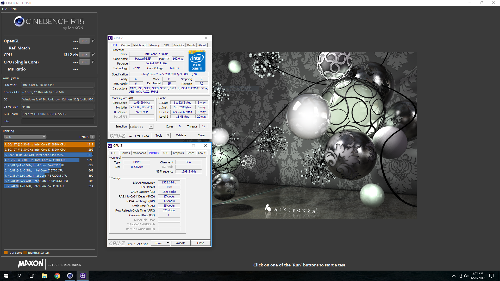Open the Action Center notifications icon
This screenshot has height=281, width=500.
tap(491, 276)
